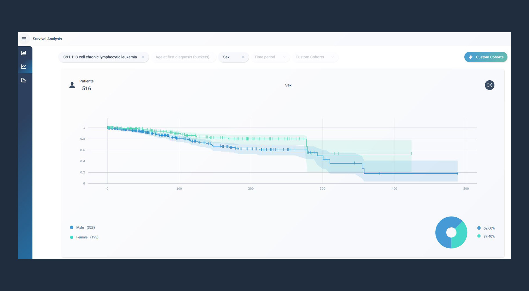Select the Sex filter chip
The image size is (529, 291).
point(227,57)
